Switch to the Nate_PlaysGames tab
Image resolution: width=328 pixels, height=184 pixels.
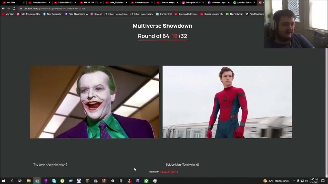(x=116, y=3)
